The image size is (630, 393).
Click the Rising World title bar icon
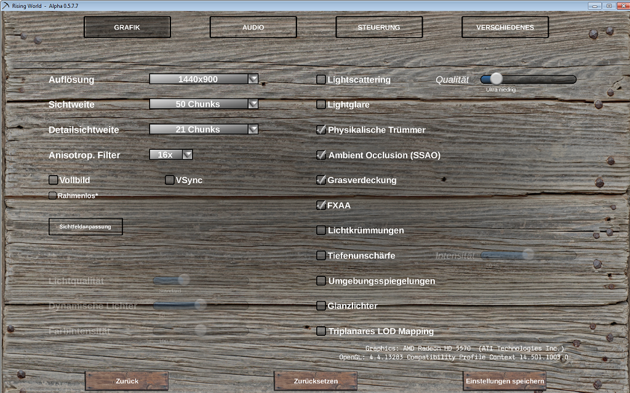tap(6, 6)
